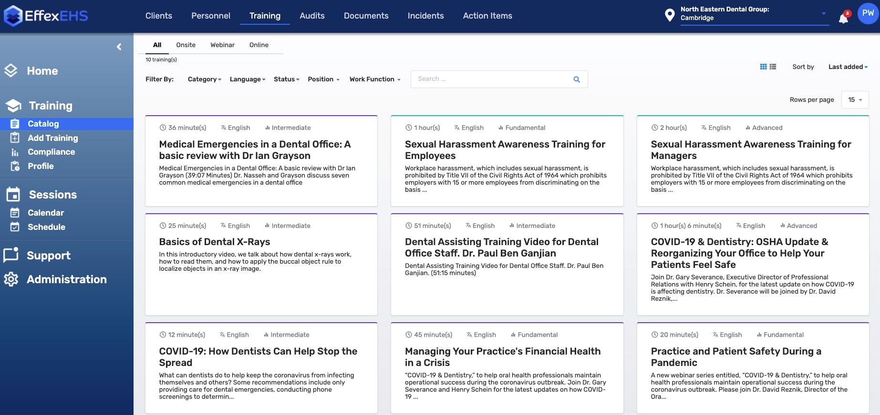
Task: Click the Sessions calendar icon
Action: pos(13,194)
